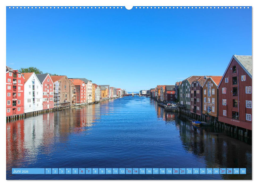The image size is (258, 186).
Task: Click date 20 in the calendar strip
Action: click(176, 172)
